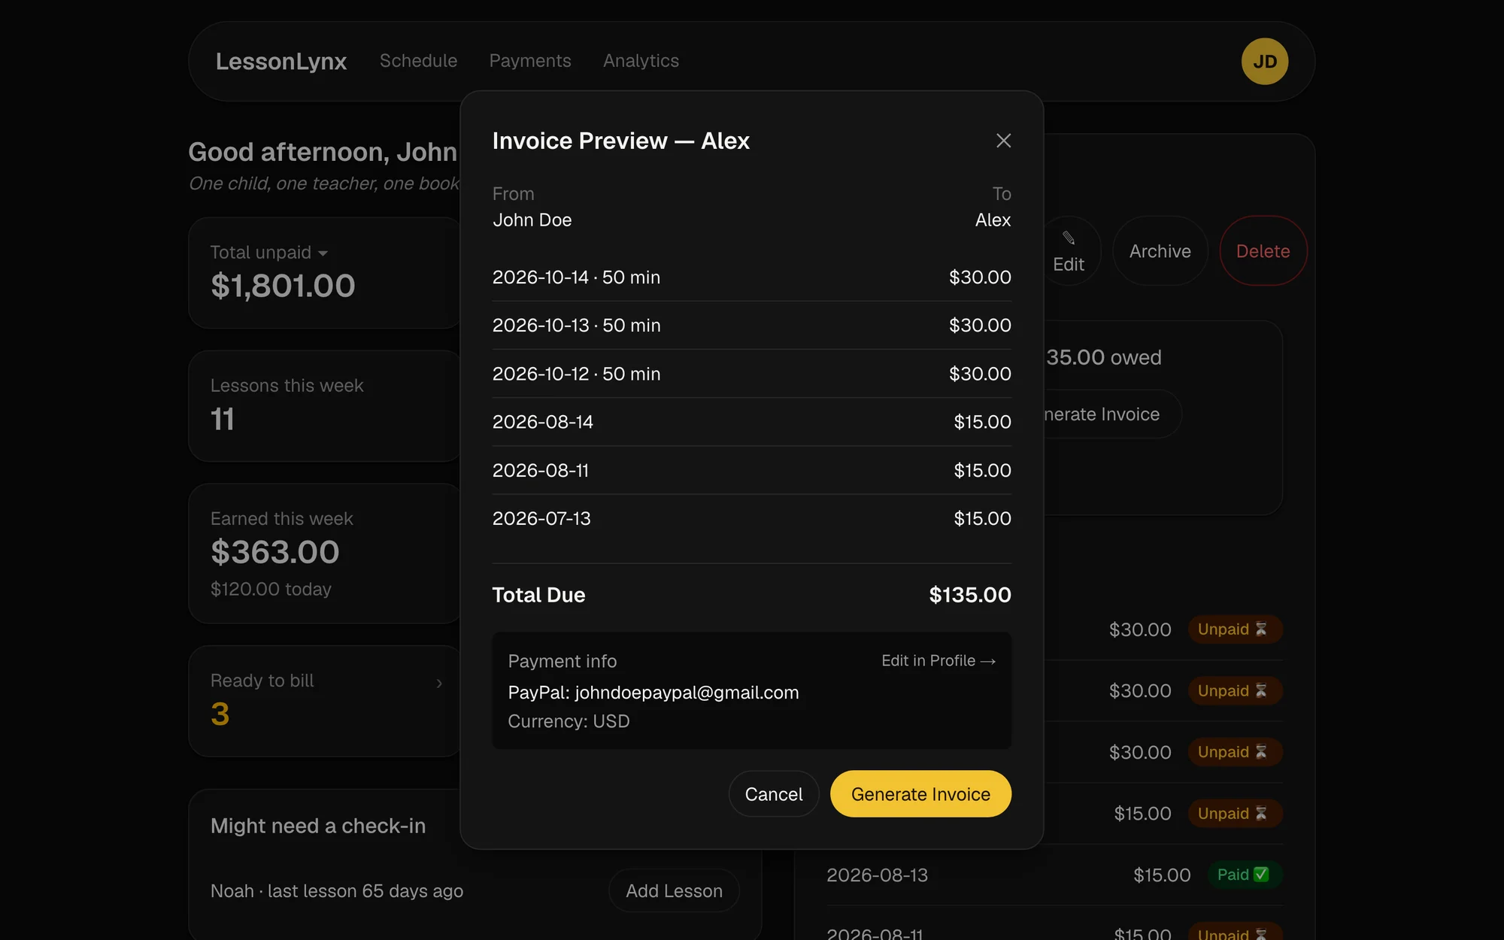1504x940 pixels.
Task: Click Noah last lesson 65 days ago
Action: click(x=337, y=891)
